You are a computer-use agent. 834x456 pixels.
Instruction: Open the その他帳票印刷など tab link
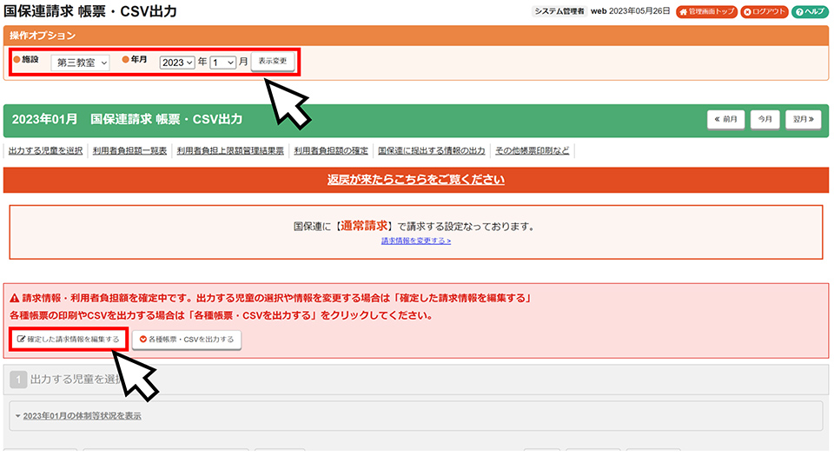pos(532,151)
